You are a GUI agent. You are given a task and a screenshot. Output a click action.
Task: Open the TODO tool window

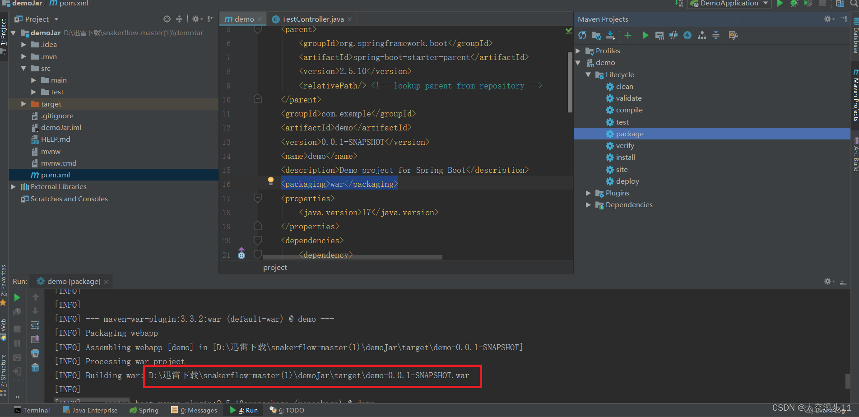(x=287, y=410)
